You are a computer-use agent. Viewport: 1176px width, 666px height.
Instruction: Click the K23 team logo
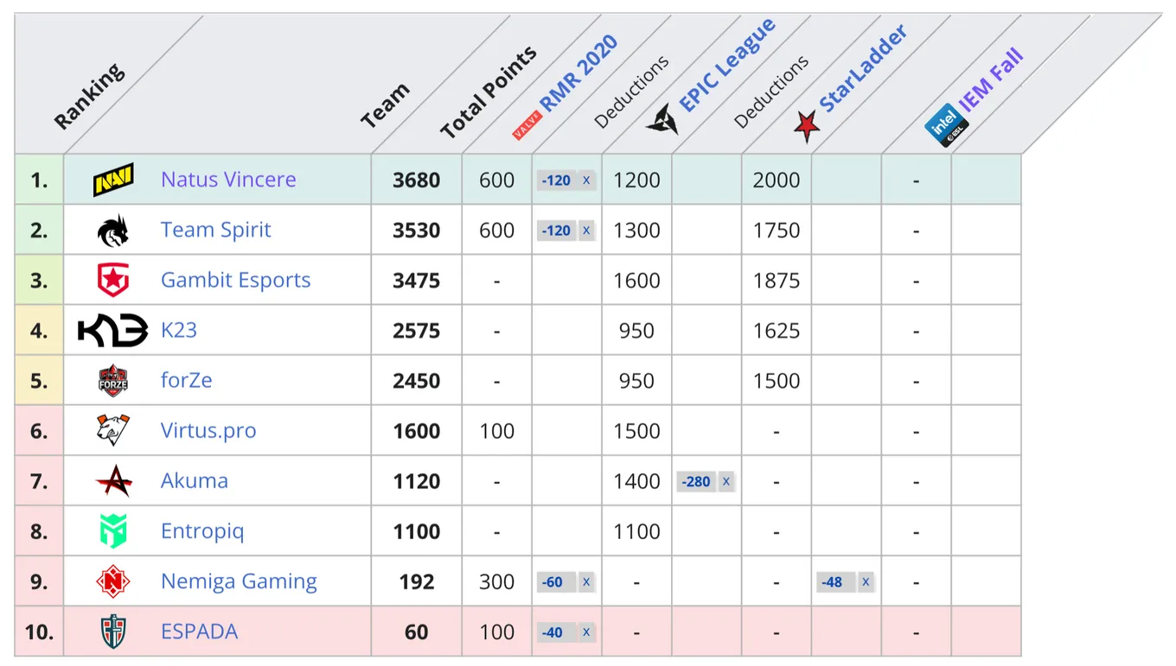pyautogui.click(x=113, y=331)
